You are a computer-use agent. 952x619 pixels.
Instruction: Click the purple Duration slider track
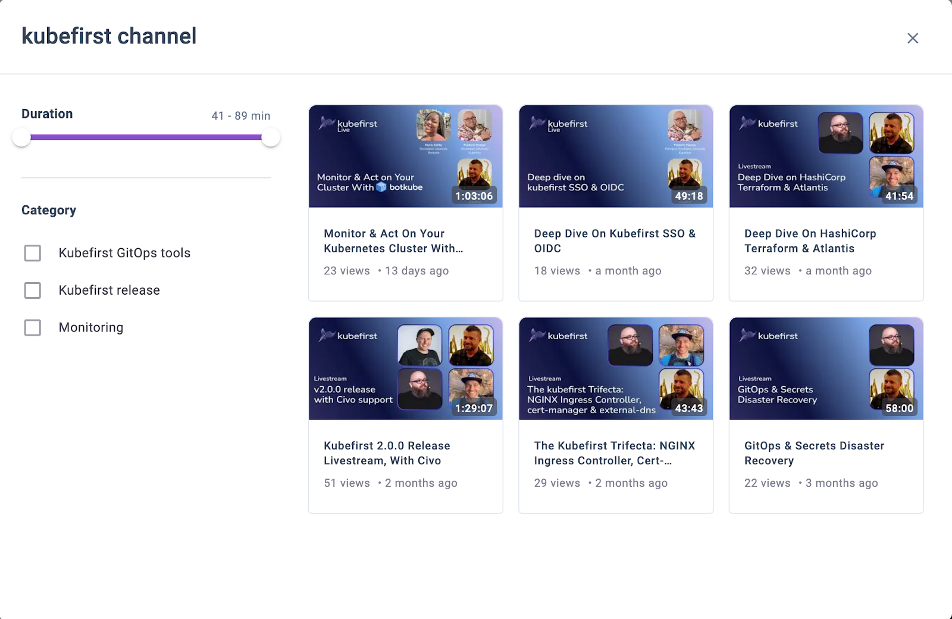pos(146,137)
